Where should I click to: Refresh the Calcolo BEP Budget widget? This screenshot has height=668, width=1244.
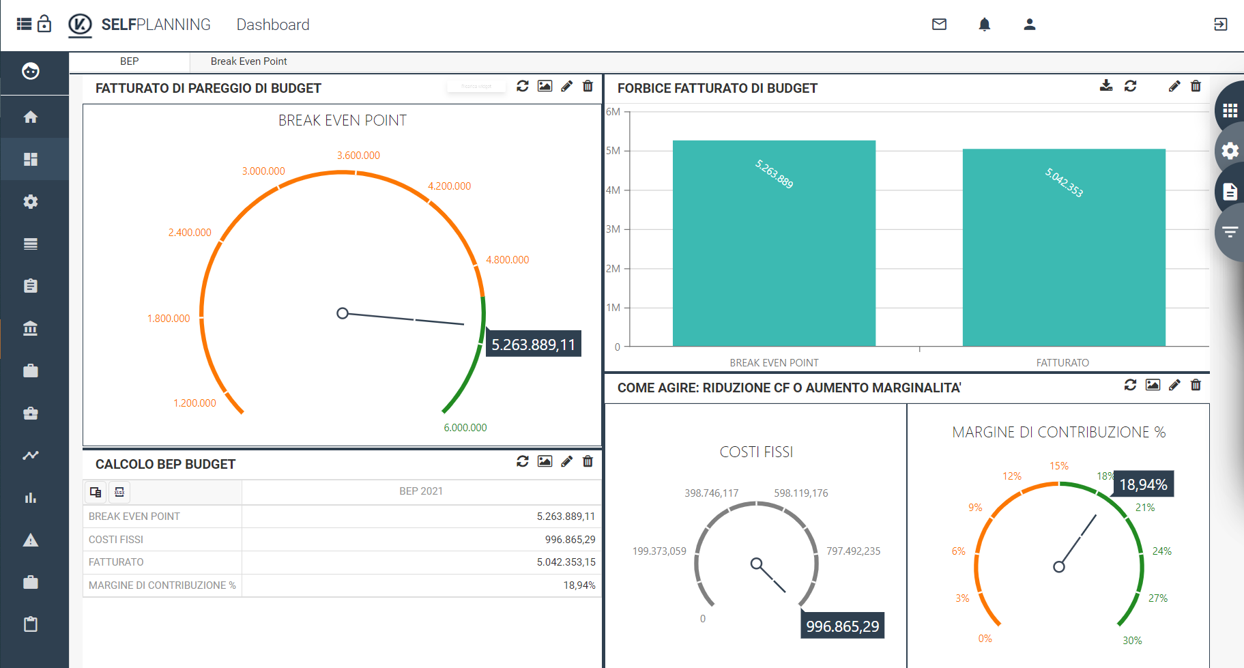click(x=523, y=461)
